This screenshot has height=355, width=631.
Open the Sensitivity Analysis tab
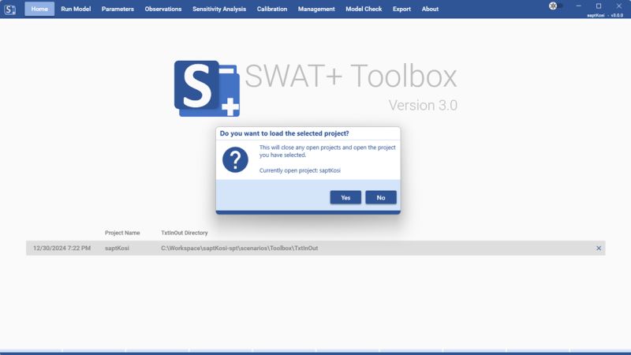[219, 9]
